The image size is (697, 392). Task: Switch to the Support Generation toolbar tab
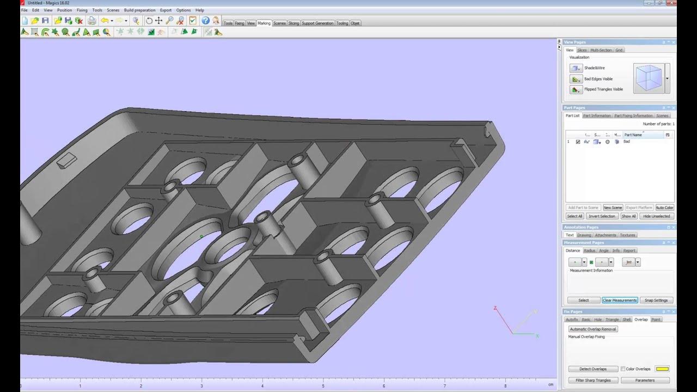pyautogui.click(x=317, y=23)
